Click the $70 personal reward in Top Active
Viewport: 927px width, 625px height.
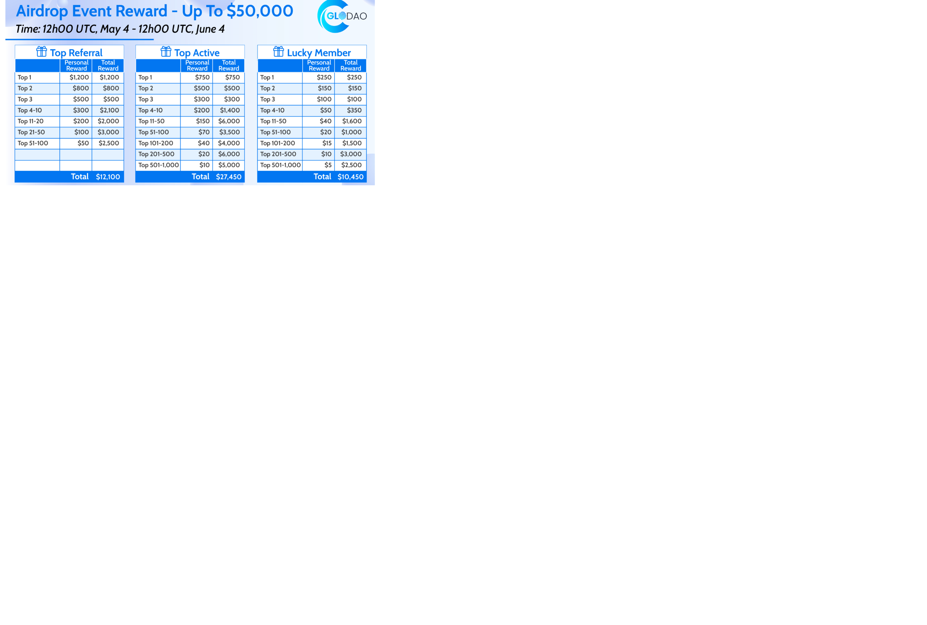(x=204, y=132)
